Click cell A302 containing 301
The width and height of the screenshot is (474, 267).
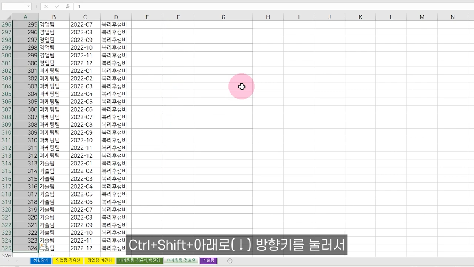pyautogui.click(x=26, y=71)
